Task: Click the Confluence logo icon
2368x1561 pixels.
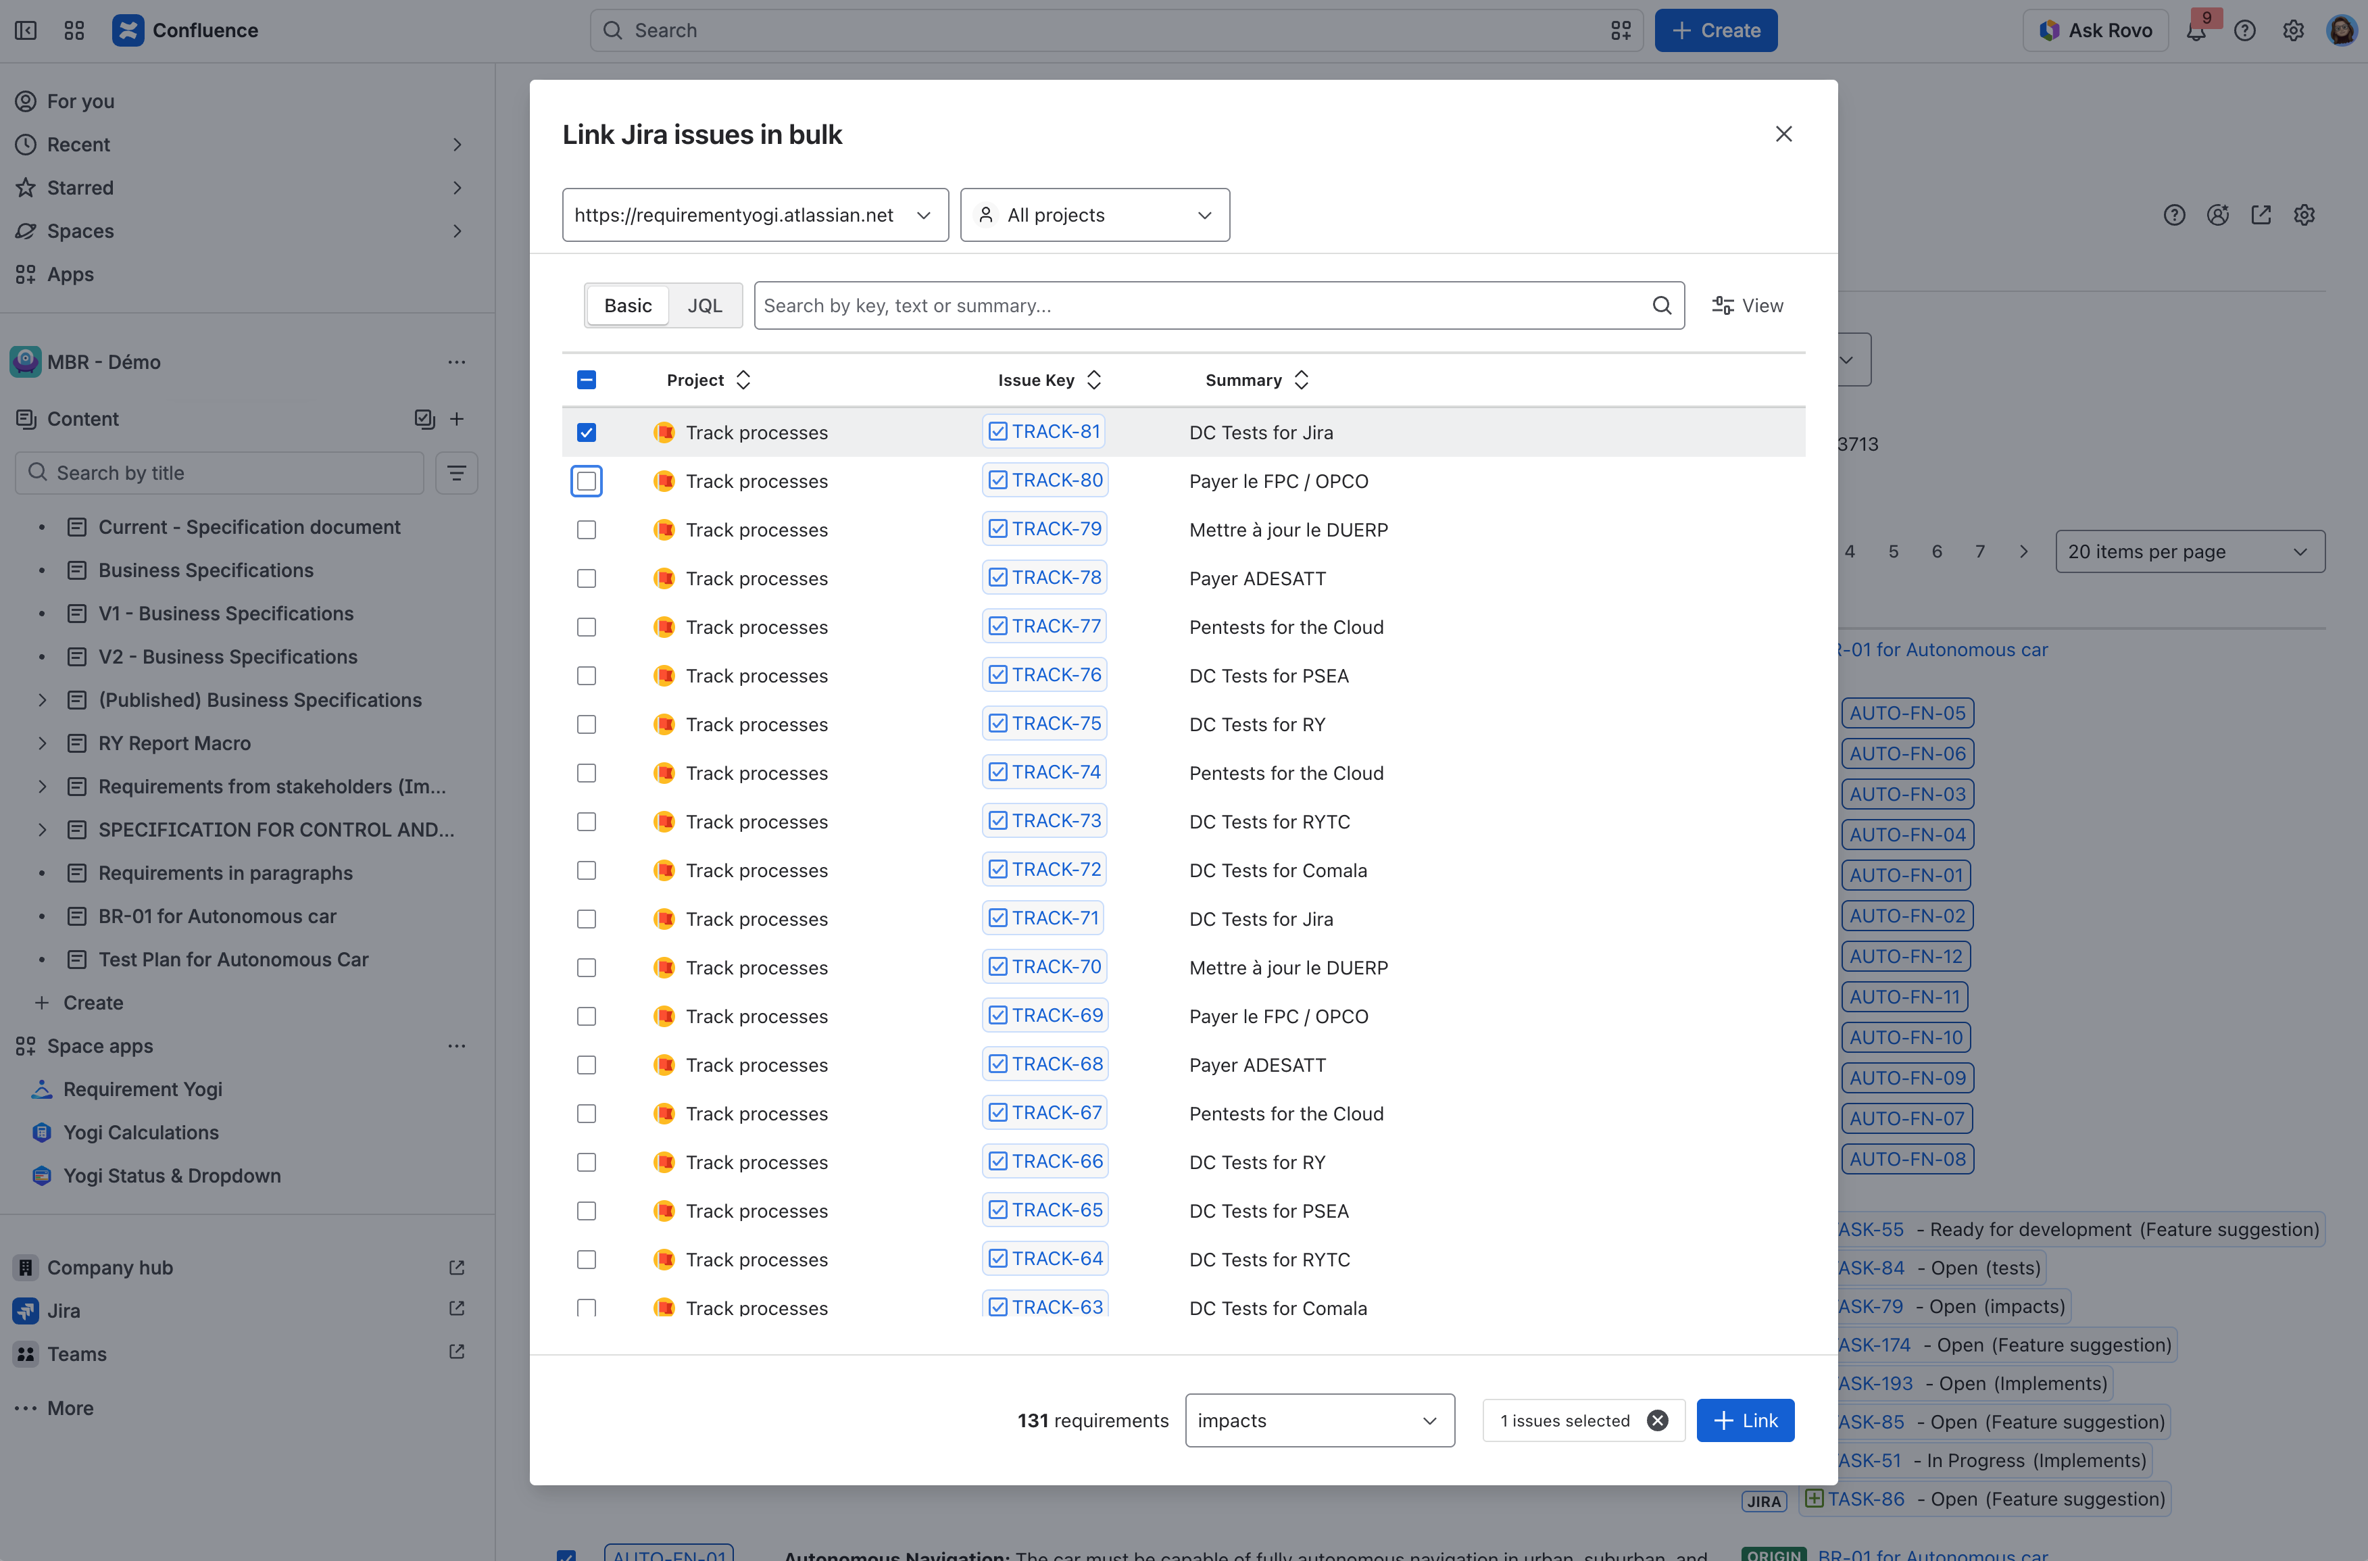Action: [128, 30]
